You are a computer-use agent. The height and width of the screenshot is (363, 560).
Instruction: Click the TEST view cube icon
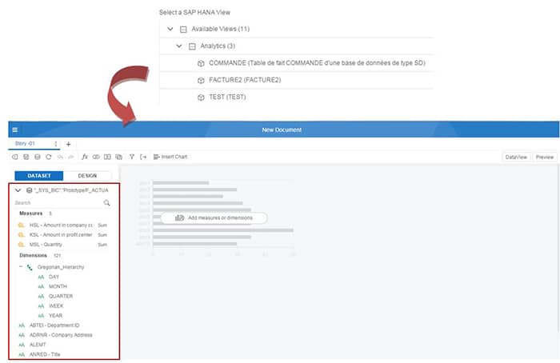(201, 98)
